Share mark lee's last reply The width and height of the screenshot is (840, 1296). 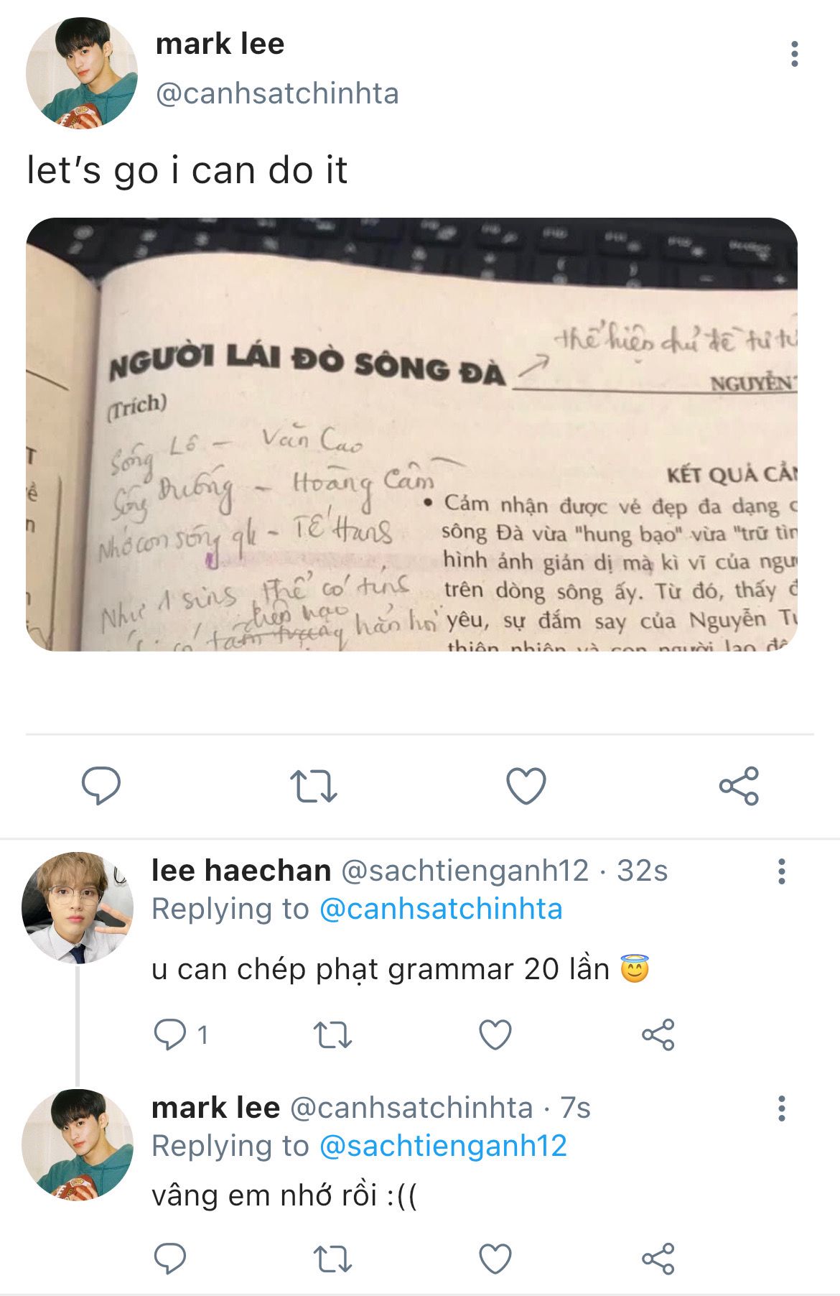[x=658, y=1259]
